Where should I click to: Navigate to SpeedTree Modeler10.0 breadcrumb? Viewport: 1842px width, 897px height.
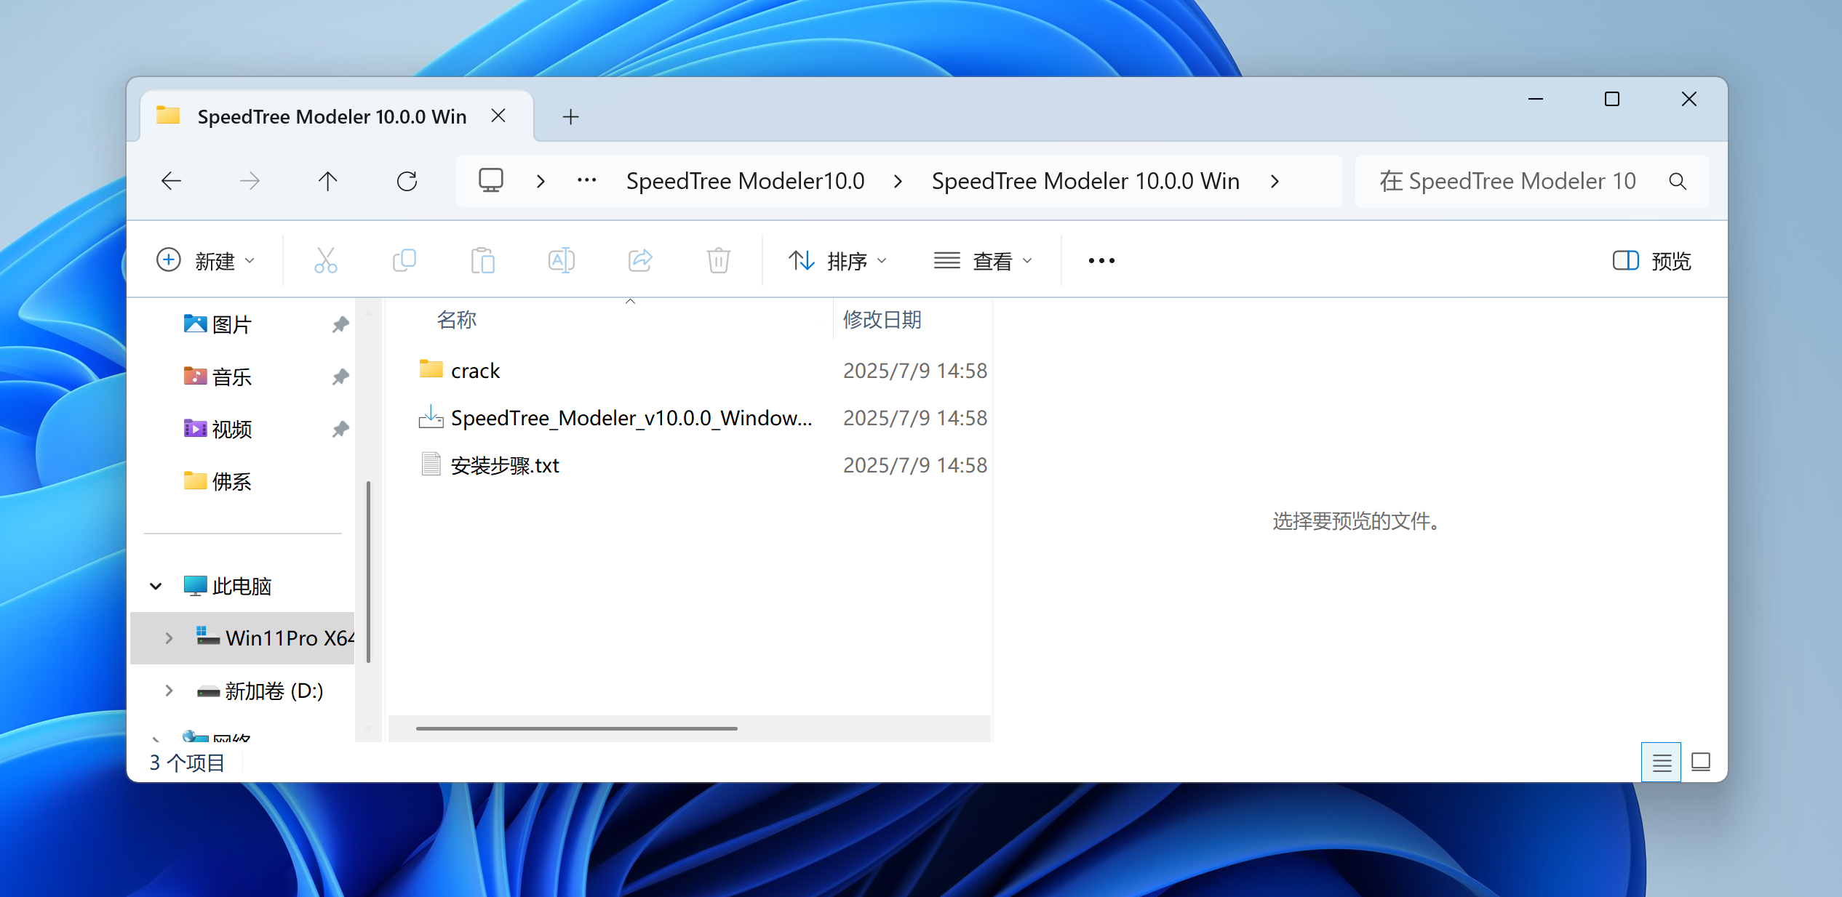point(745,181)
